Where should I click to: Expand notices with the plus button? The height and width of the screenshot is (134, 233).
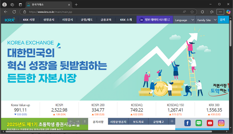coord(172,121)
